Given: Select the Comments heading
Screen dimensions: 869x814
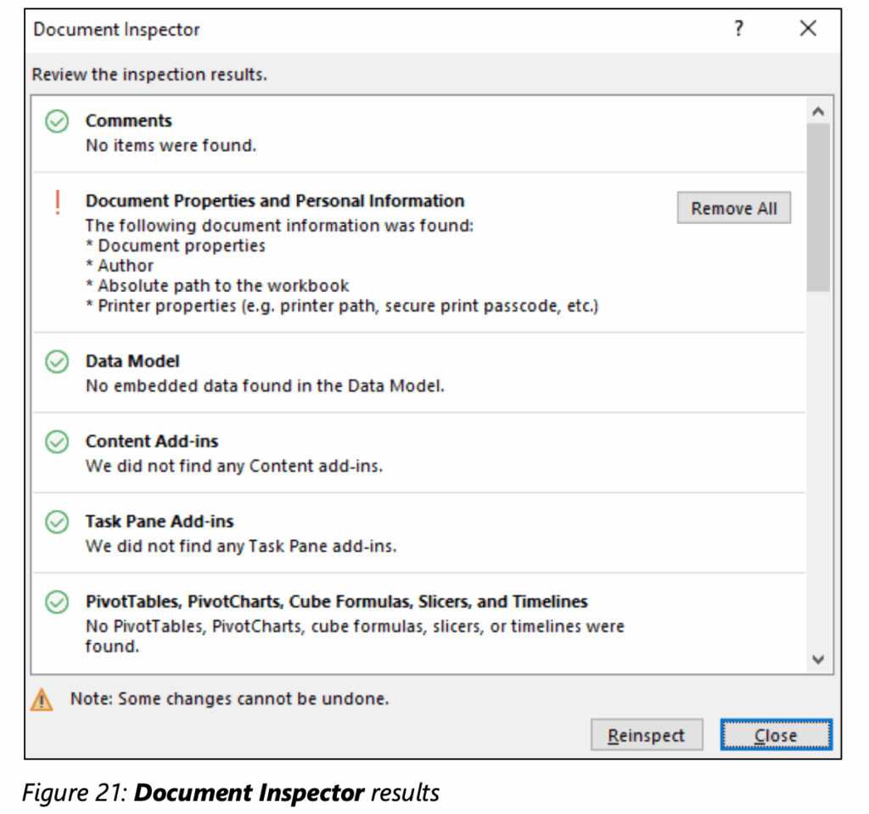Looking at the screenshot, I should click(x=128, y=121).
